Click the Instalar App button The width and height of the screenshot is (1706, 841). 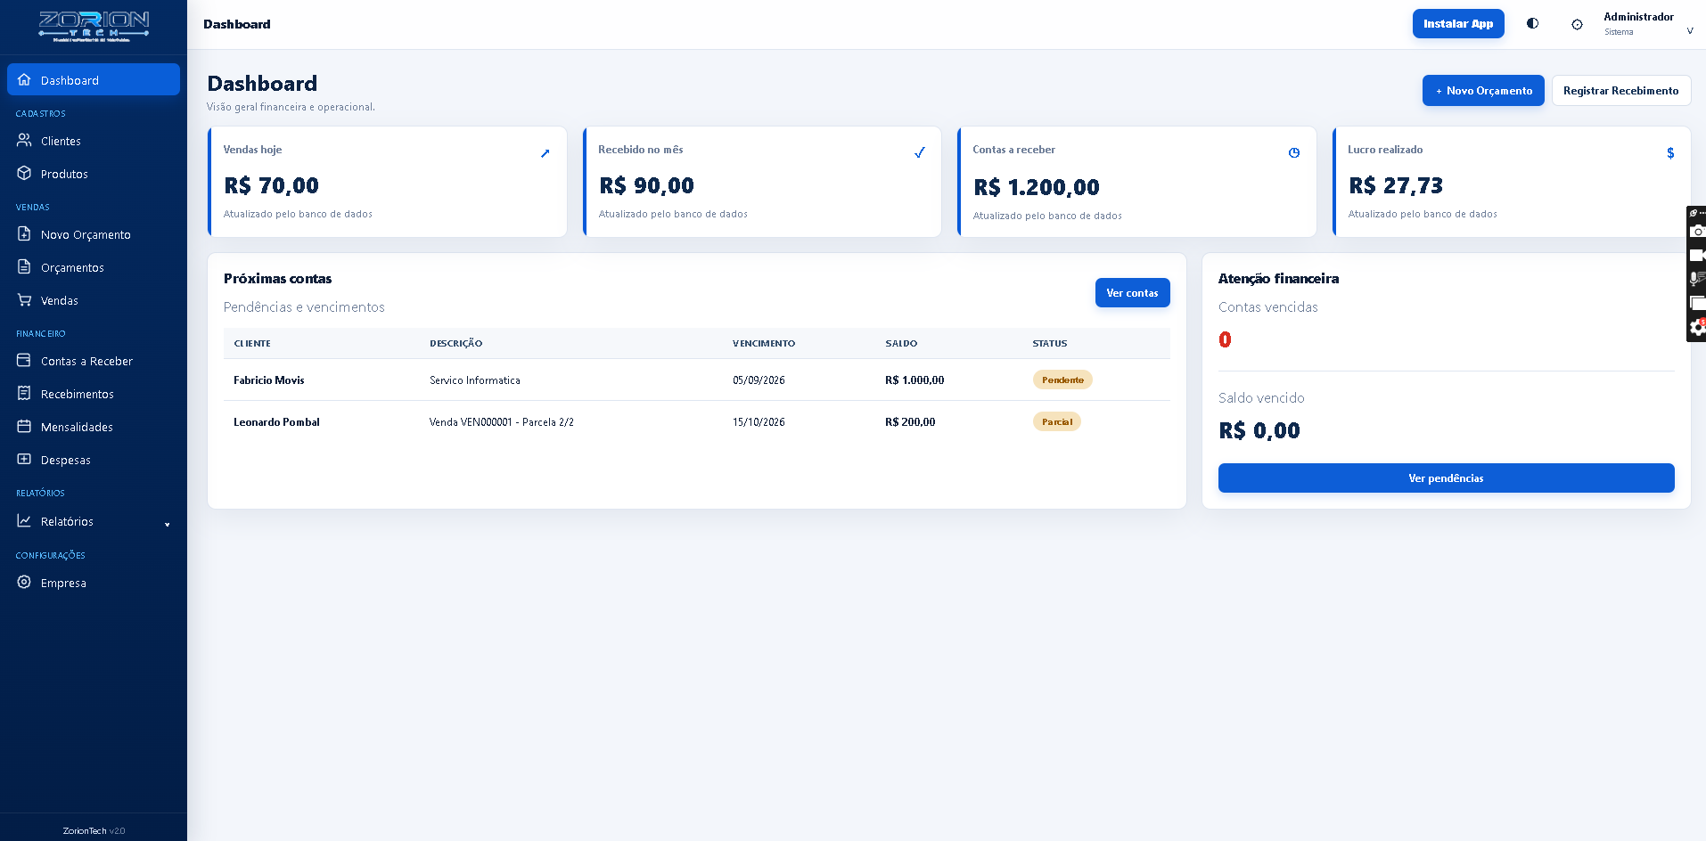coord(1458,24)
